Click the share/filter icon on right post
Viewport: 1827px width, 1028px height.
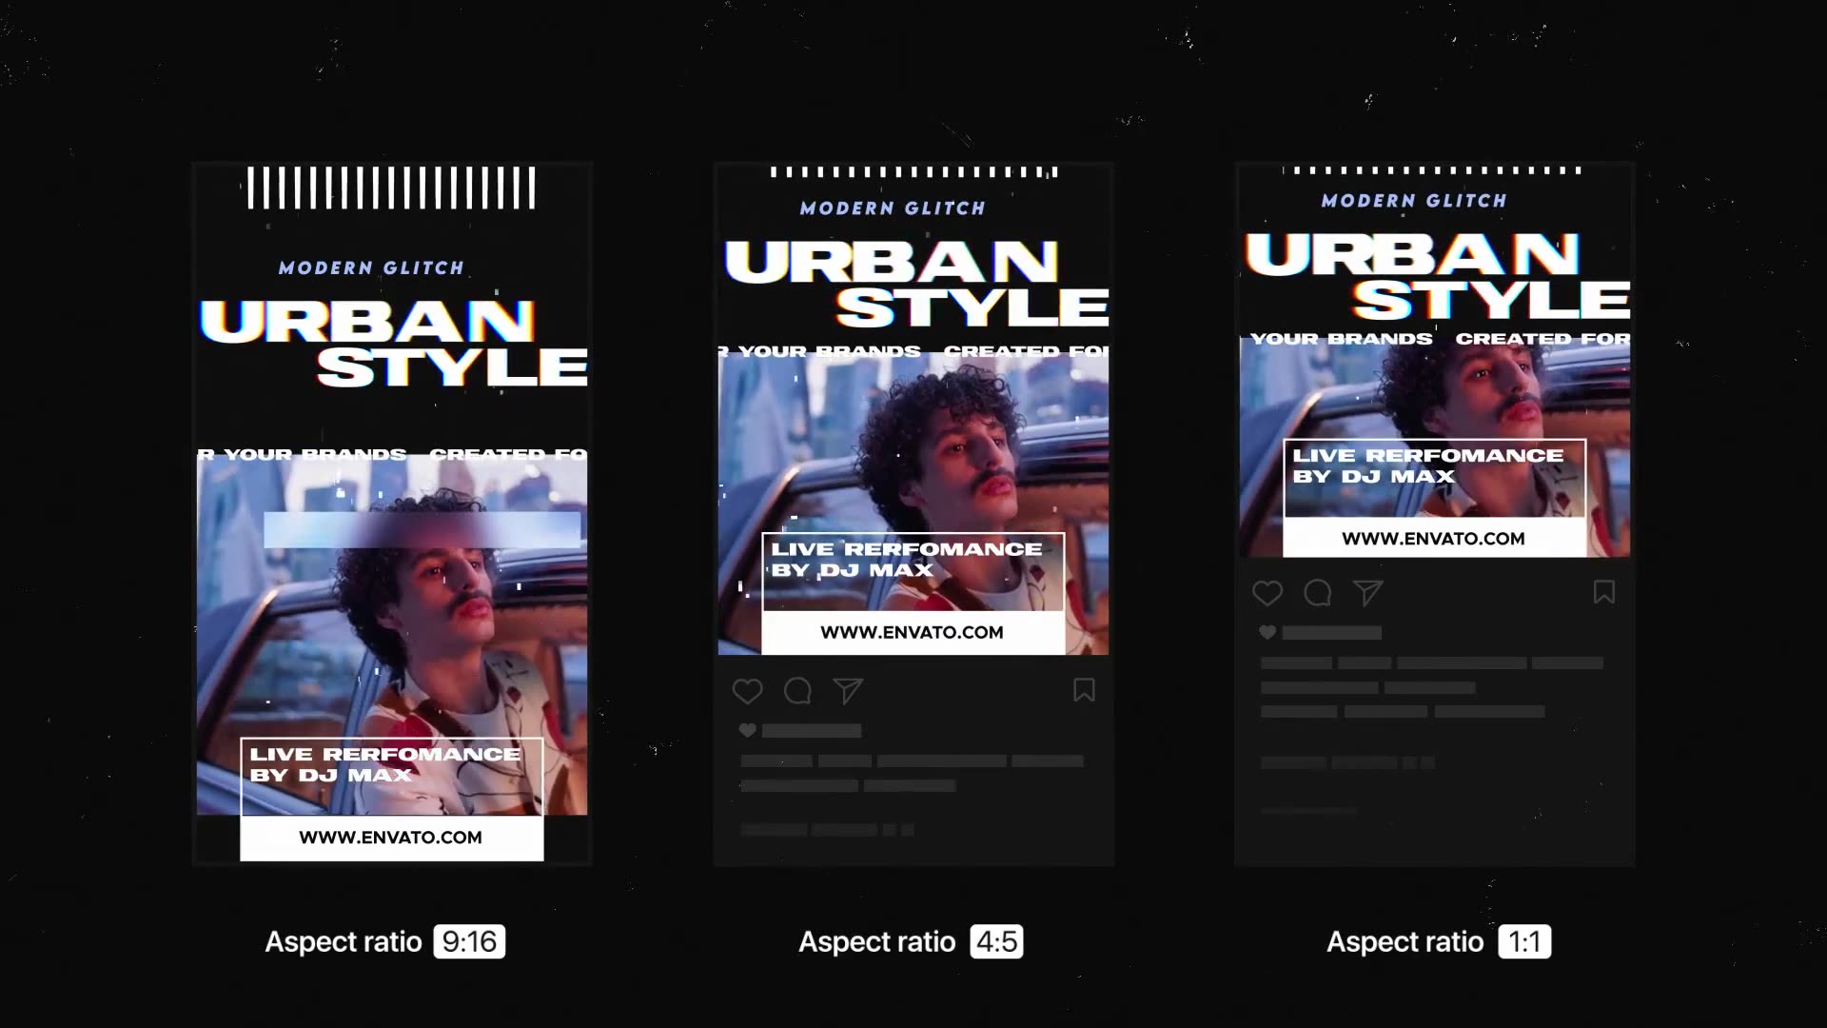click(1367, 592)
